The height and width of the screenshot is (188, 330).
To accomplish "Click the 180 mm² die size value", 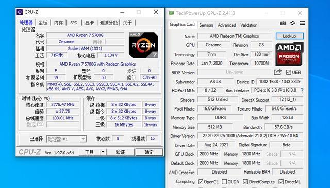I will click(261, 54).
